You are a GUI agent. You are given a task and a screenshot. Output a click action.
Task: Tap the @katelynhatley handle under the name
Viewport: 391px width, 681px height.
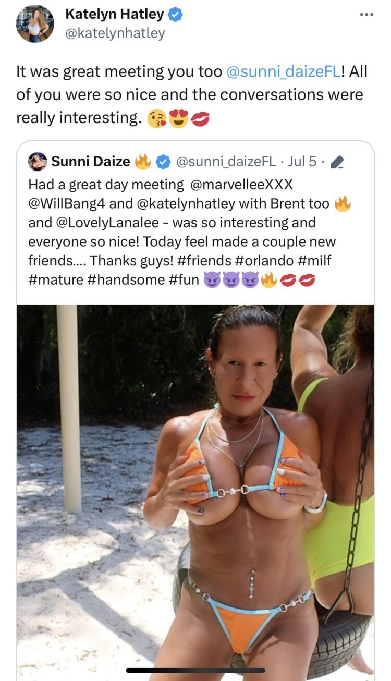[115, 33]
